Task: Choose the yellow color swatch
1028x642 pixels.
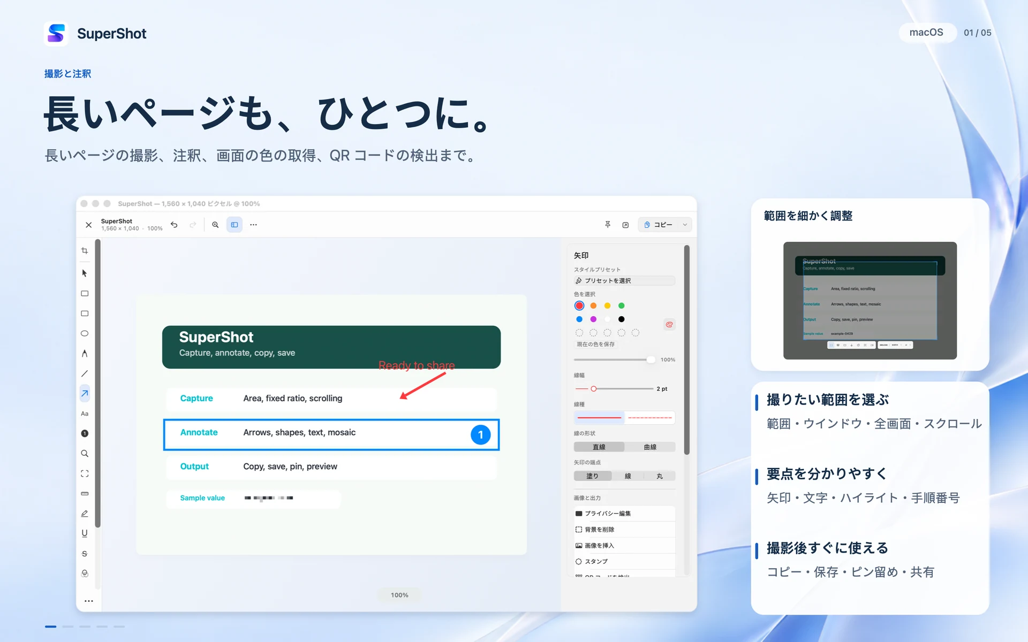Action: tap(607, 305)
